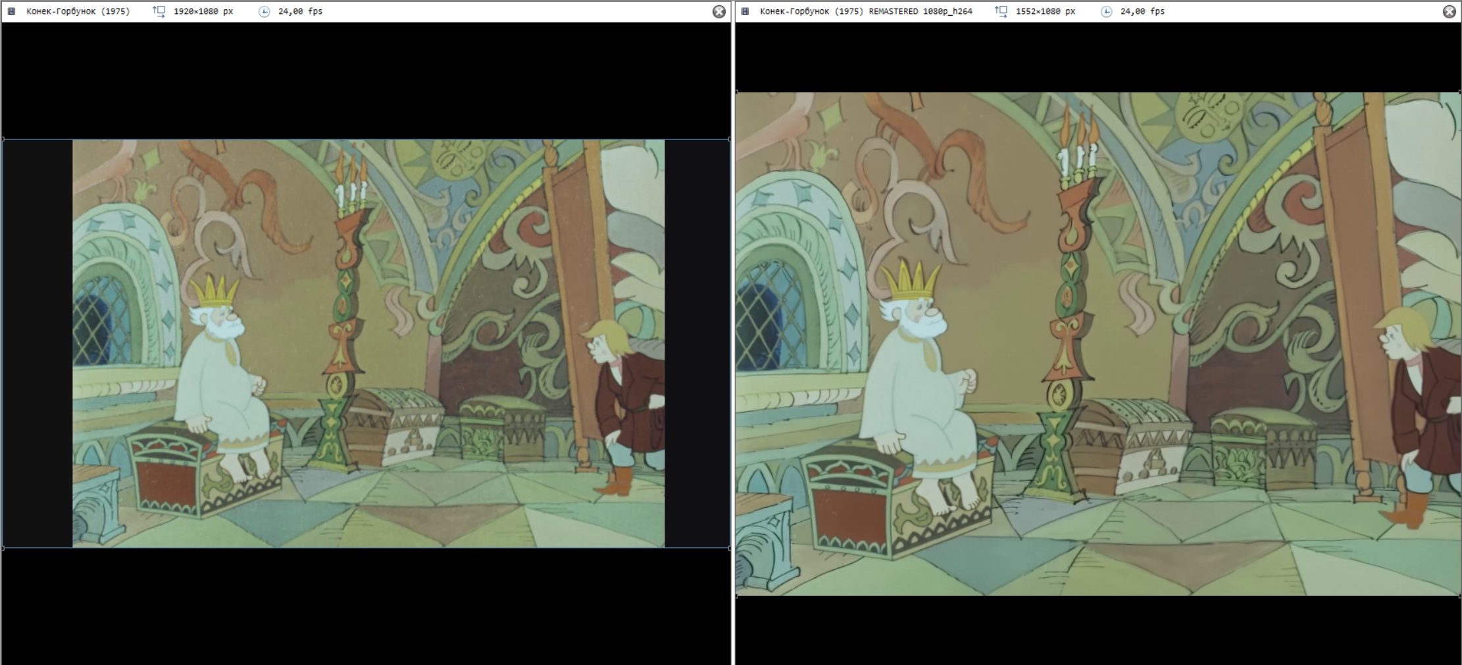The image size is (1462, 665).
Task: Click the clock icon in left video header
Action: coord(264,11)
